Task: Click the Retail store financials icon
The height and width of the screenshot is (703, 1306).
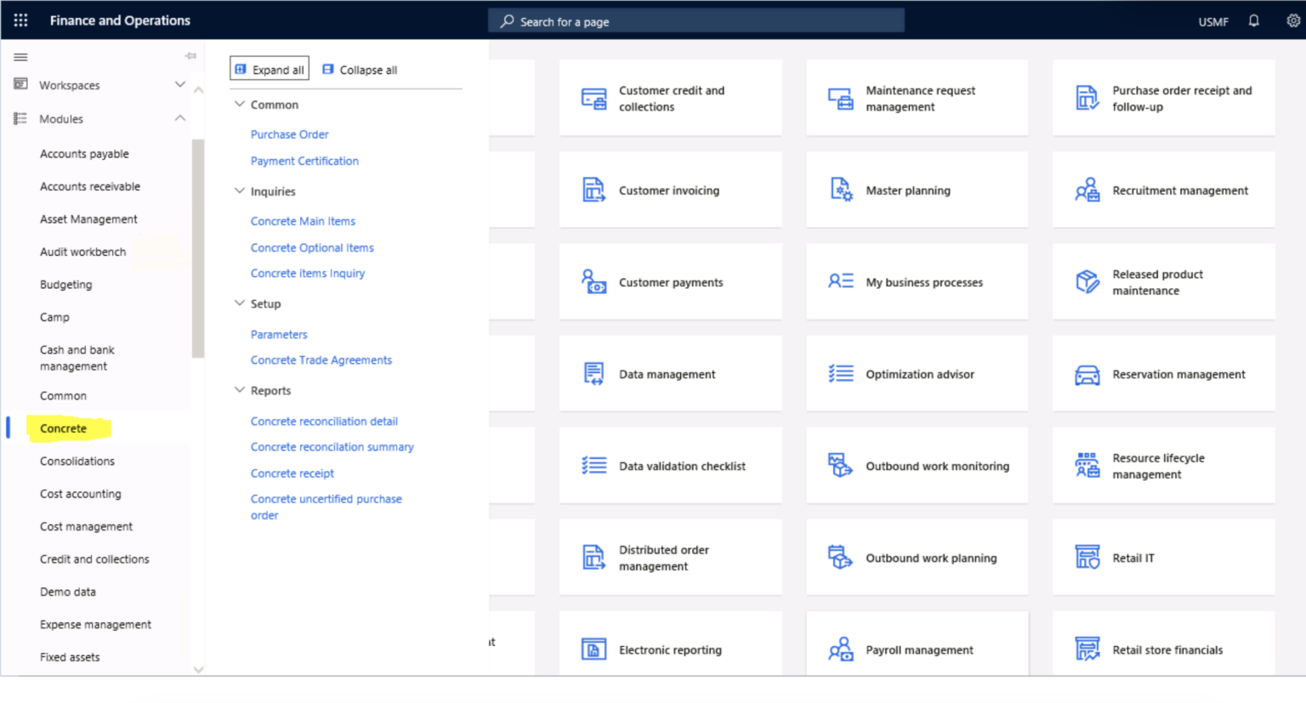Action: click(x=1087, y=649)
